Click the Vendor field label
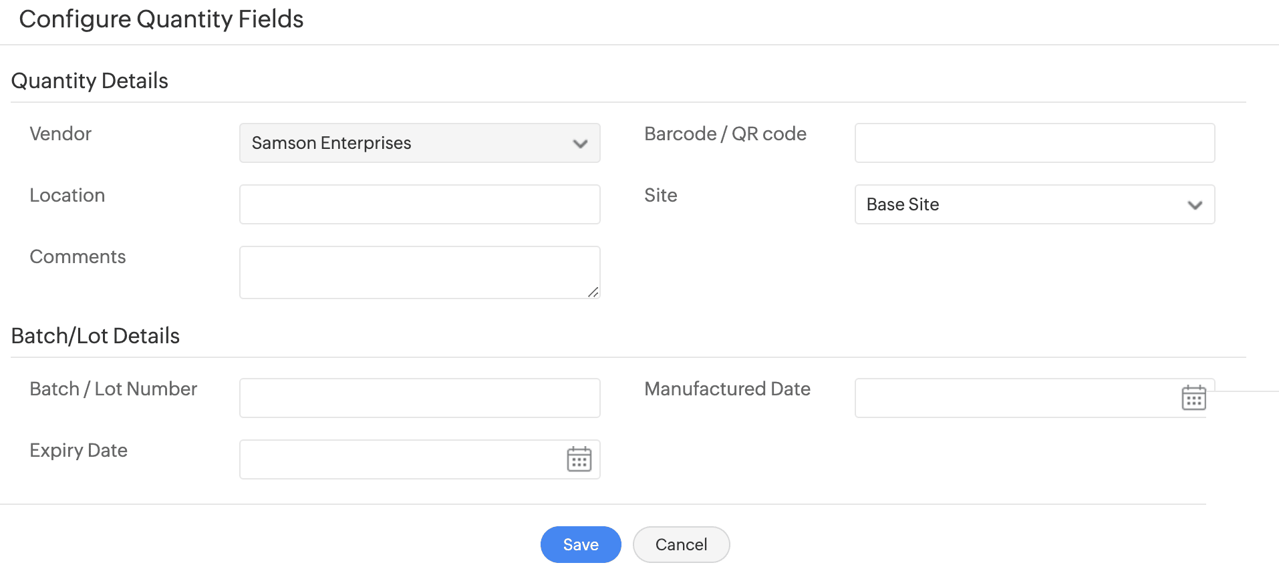 coord(61,134)
